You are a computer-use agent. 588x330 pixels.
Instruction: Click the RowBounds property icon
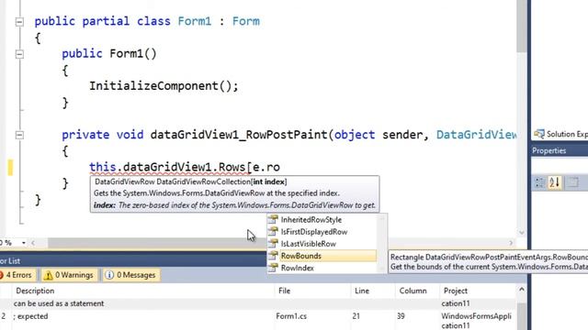click(273, 256)
